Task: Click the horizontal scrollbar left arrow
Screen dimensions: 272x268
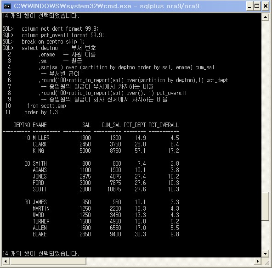Action: click(x=6, y=261)
